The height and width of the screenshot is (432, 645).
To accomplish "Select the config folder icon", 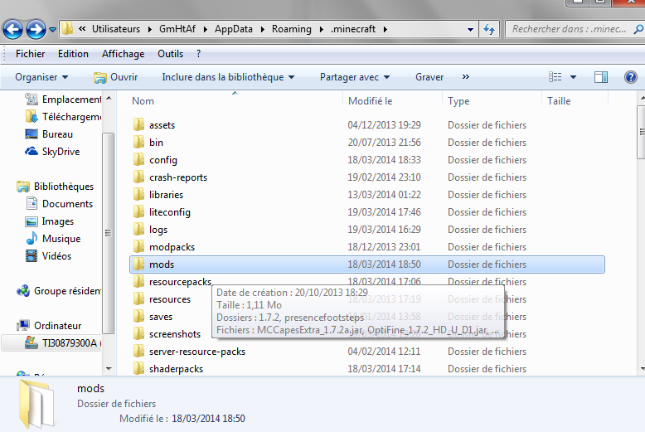I will coord(139,160).
